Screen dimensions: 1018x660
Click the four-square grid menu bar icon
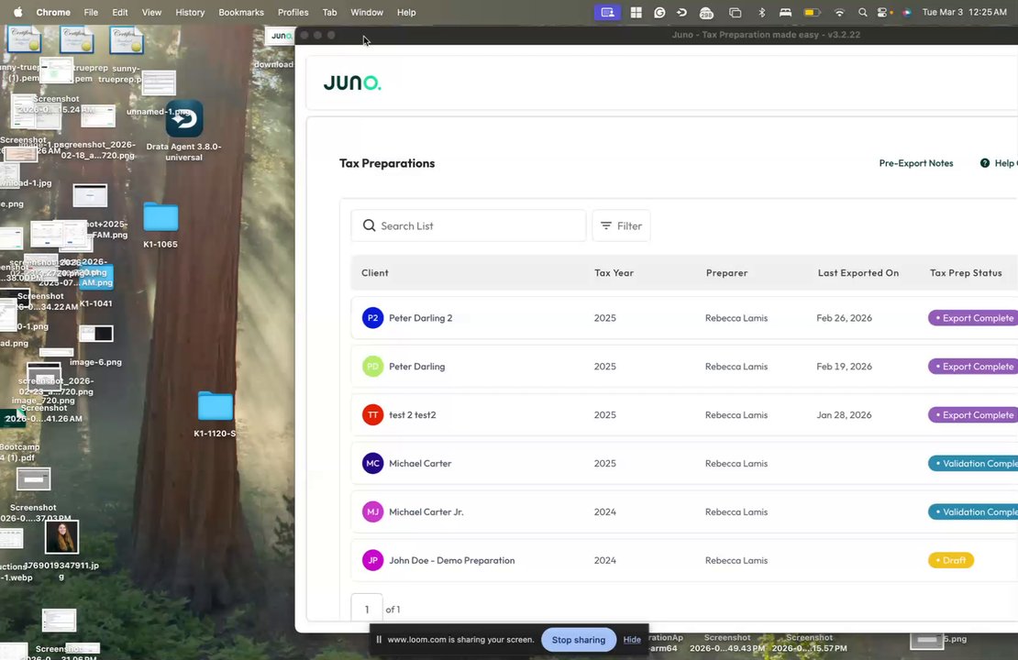(x=636, y=12)
